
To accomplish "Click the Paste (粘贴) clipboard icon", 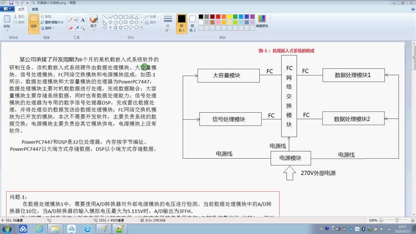I will click(x=7, y=19).
